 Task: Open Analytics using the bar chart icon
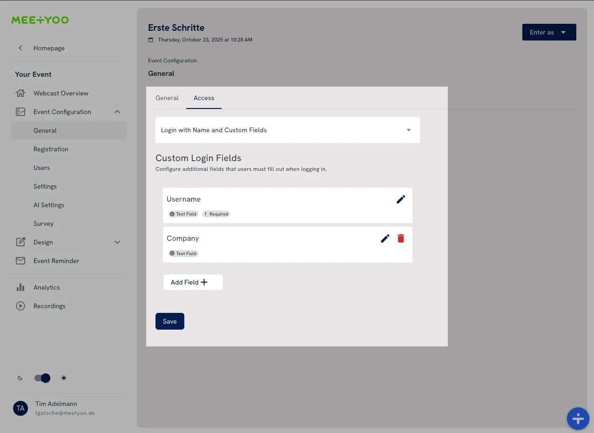20,287
